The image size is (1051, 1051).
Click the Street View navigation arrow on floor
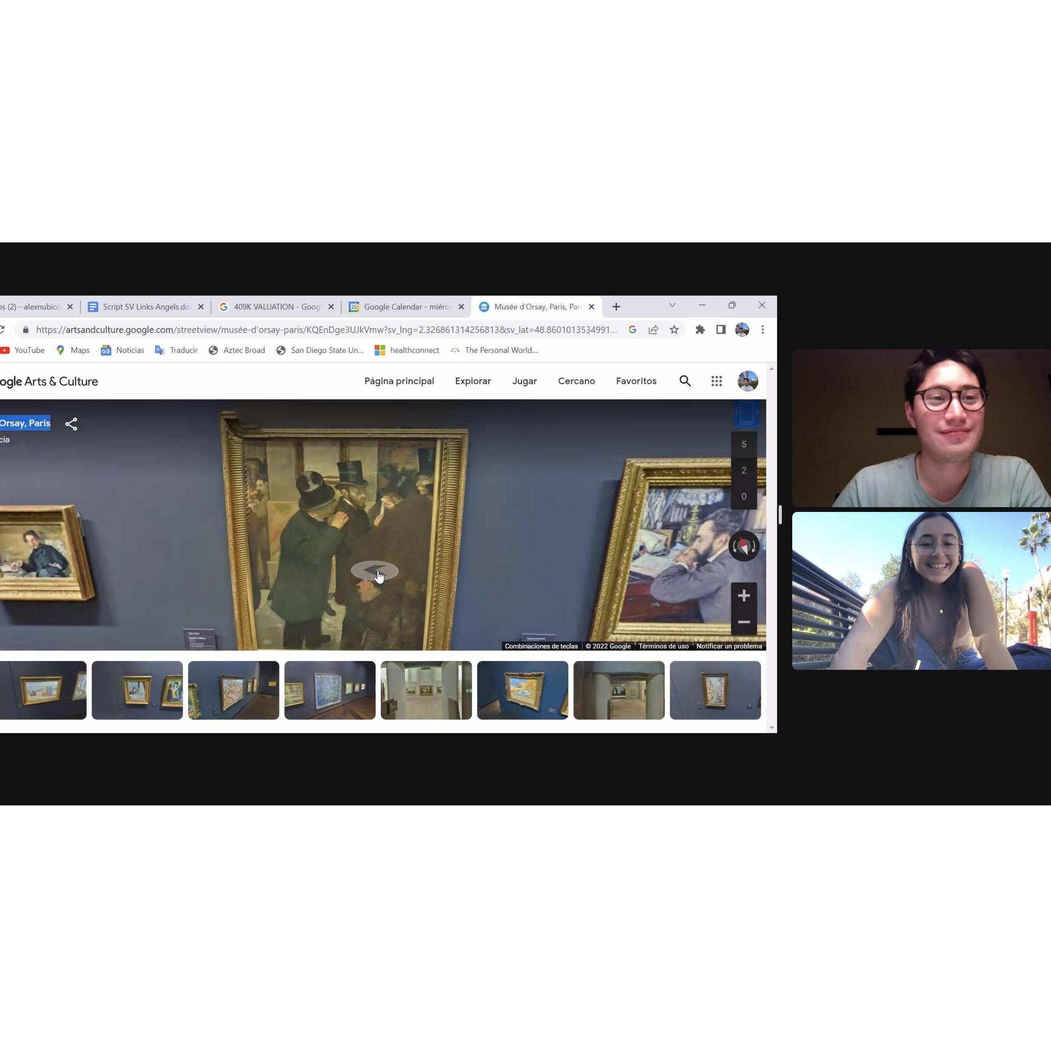374,571
